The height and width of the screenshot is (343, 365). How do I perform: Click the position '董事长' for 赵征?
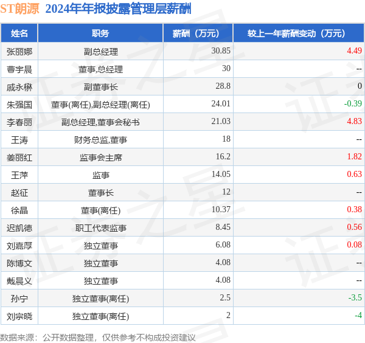101,193
